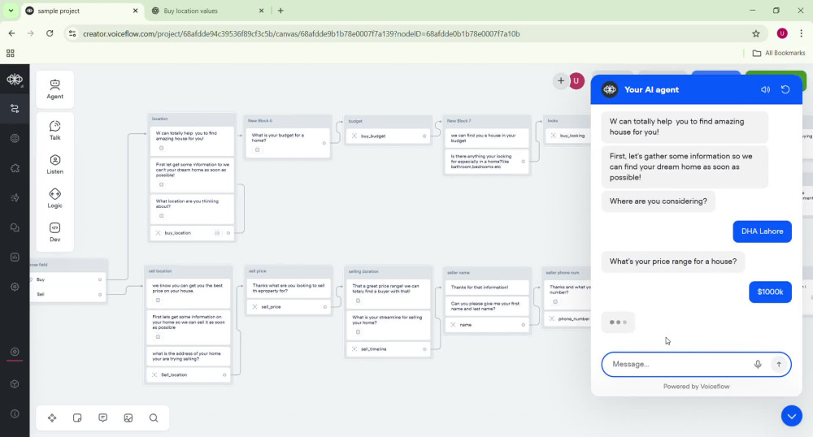Open the chat bubbles transcripts icon
Screen dimensions: 813x437
15,227
